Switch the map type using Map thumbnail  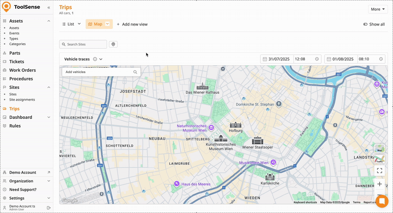tap(379, 149)
